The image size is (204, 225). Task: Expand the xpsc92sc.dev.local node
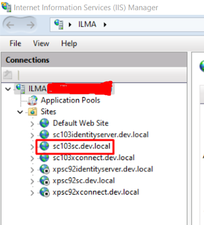(x=32, y=181)
